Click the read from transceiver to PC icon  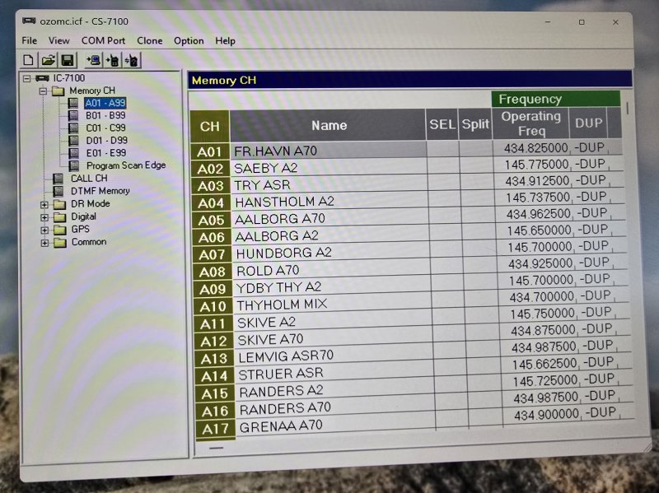point(94,60)
